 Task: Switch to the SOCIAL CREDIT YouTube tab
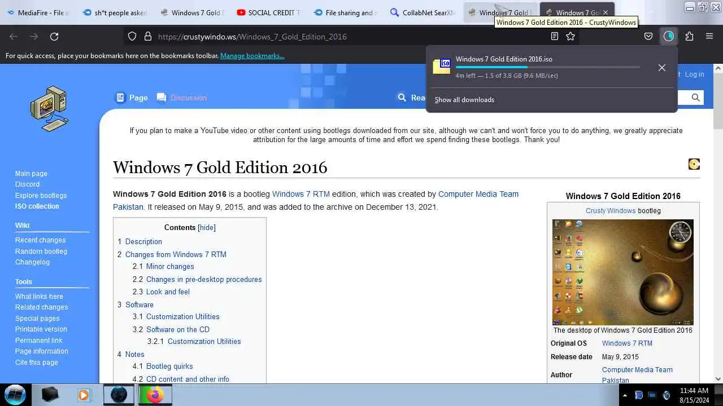tap(268, 12)
